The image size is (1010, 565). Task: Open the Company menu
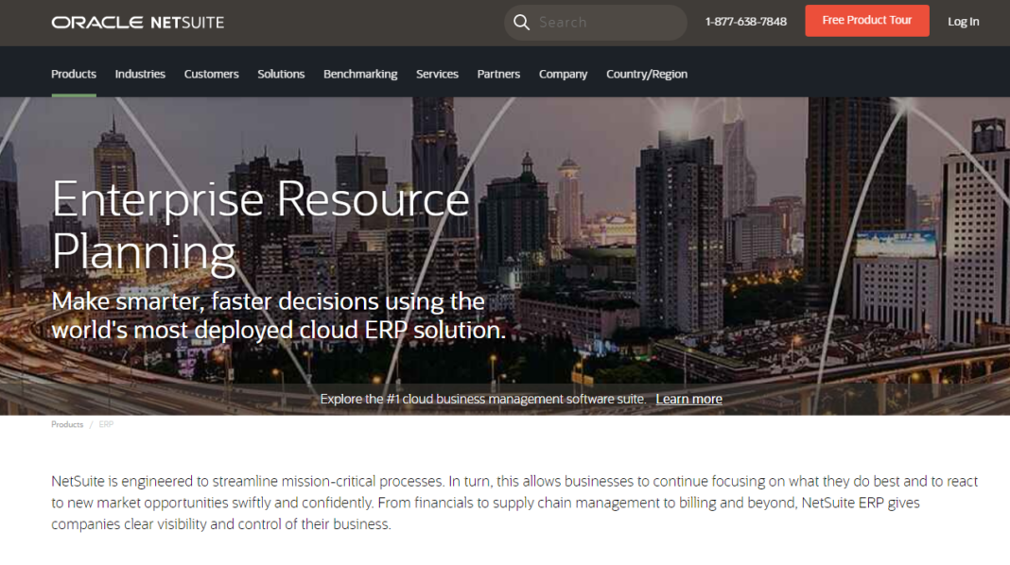(x=563, y=73)
